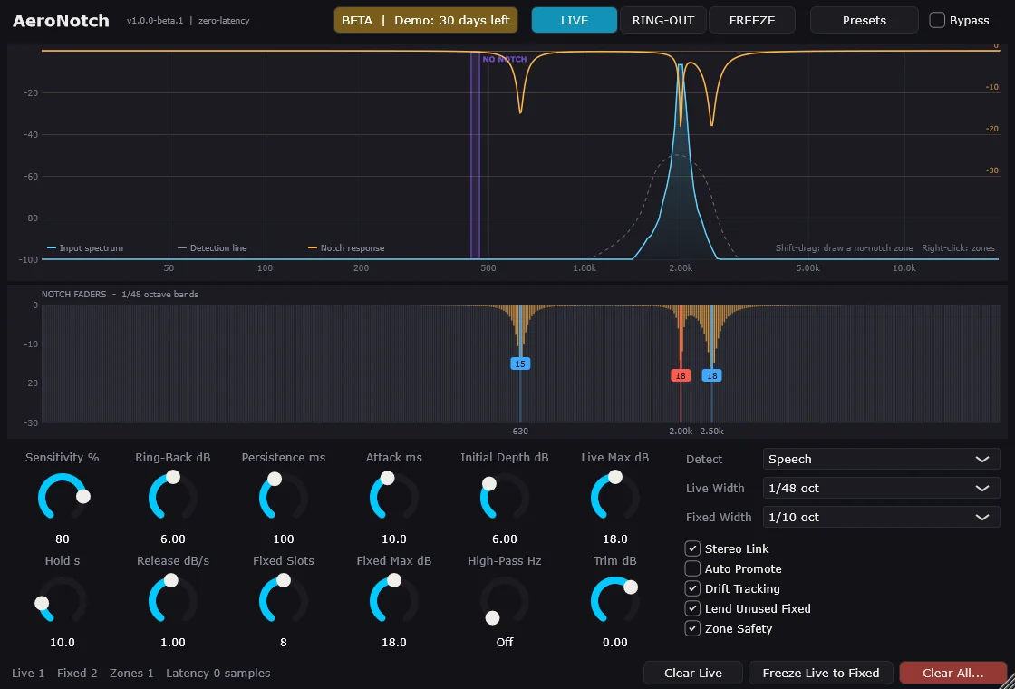Click the Sensitivity % knob

click(63, 498)
